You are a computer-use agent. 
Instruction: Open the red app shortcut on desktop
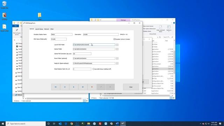pyautogui.click(x=4, y=16)
